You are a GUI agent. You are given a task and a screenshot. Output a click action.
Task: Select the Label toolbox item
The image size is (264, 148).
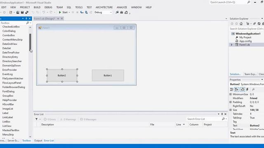5,113
